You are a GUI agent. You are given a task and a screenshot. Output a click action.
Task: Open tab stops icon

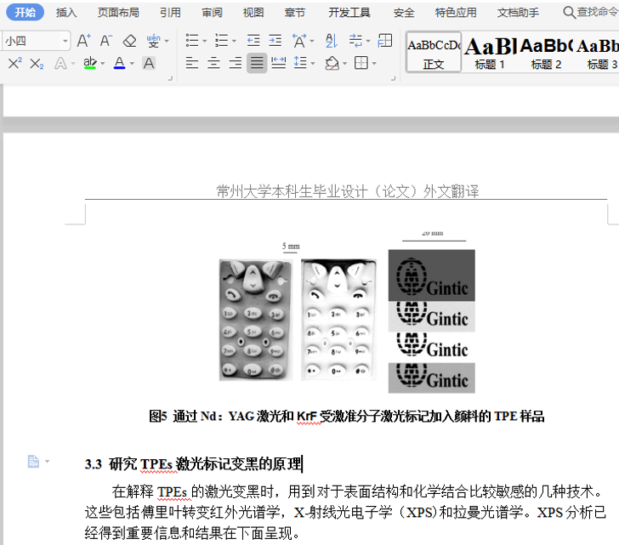pyautogui.click(x=385, y=40)
